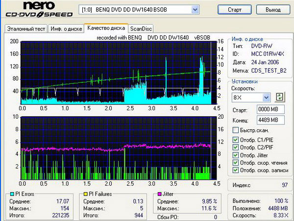Click the PI Errors total 221235

tap(61, 215)
